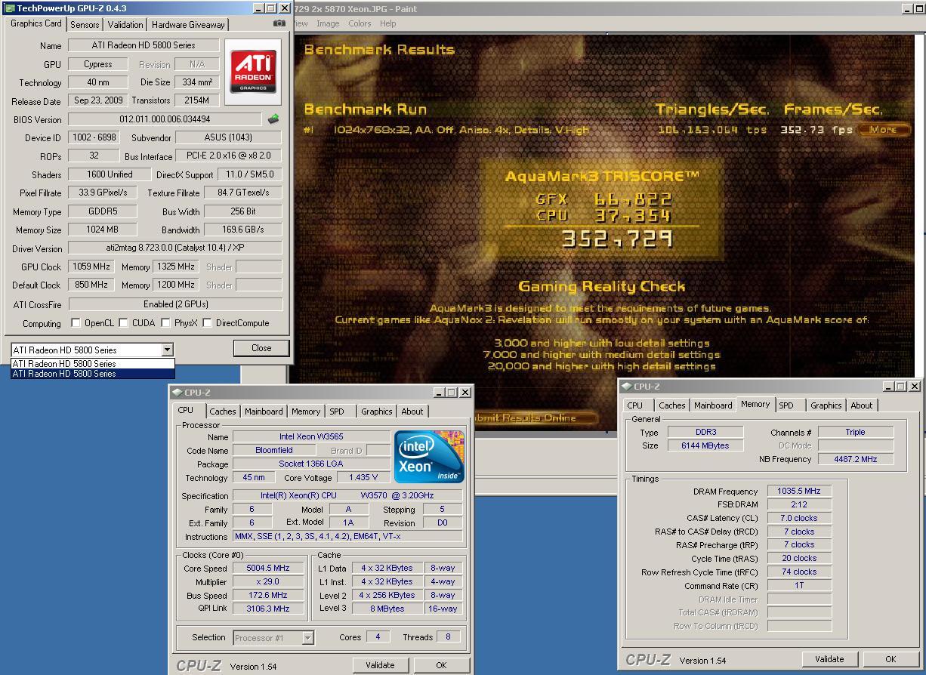The image size is (926, 675).
Task: Open the CPU tab in CPU-Z Memory window
Action: tap(635, 405)
